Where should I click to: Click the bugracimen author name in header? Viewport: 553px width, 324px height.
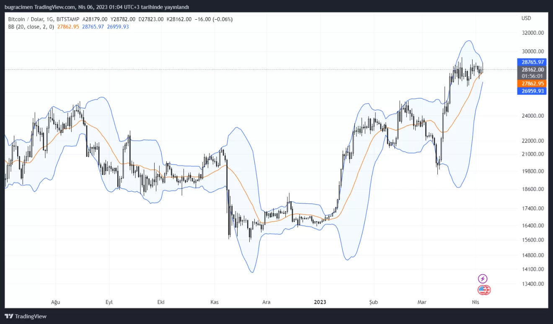[x=19, y=7]
